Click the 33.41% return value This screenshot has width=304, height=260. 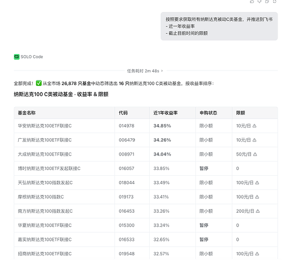161,197
